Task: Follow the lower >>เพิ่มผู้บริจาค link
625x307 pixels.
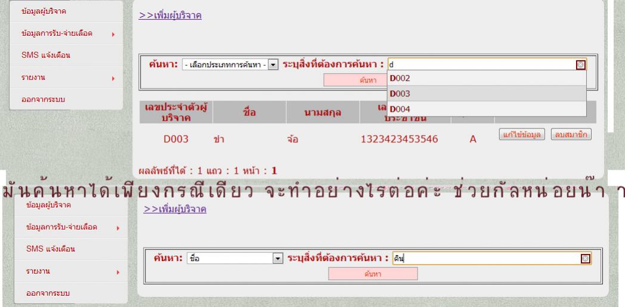Action: (175, 209)
